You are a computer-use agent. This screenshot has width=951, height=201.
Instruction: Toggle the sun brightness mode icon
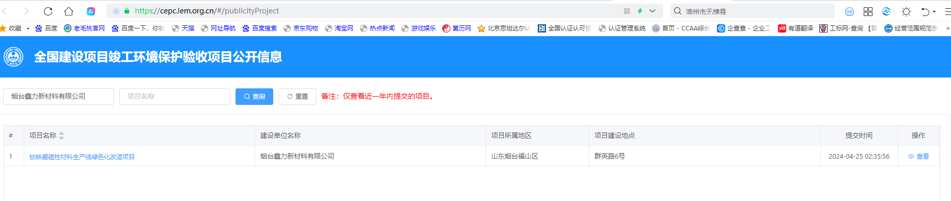point(906,11)
